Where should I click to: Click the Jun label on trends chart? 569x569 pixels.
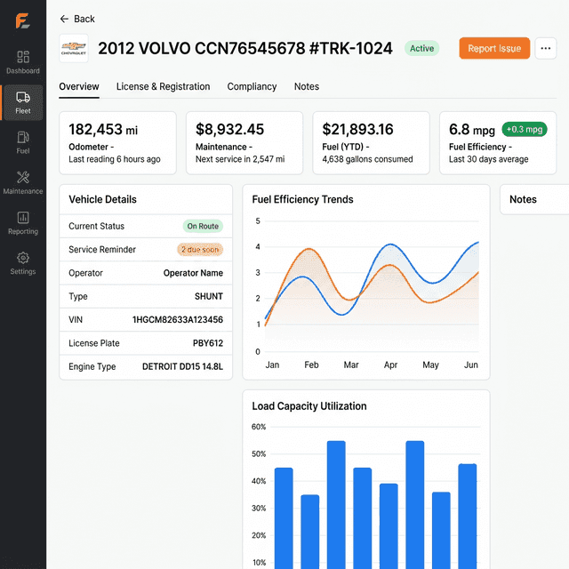click(x=471, y=365)
